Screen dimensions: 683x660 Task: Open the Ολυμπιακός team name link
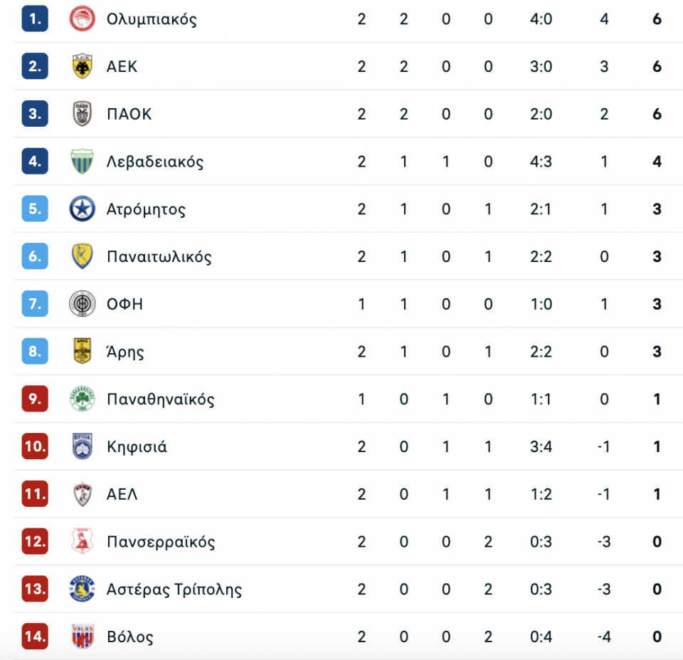[x=152, y=19]
